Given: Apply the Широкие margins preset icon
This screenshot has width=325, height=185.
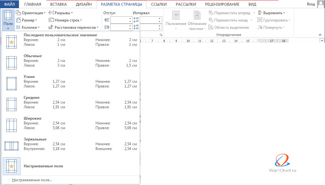Looking at the screenshot, I should point(11,125).
